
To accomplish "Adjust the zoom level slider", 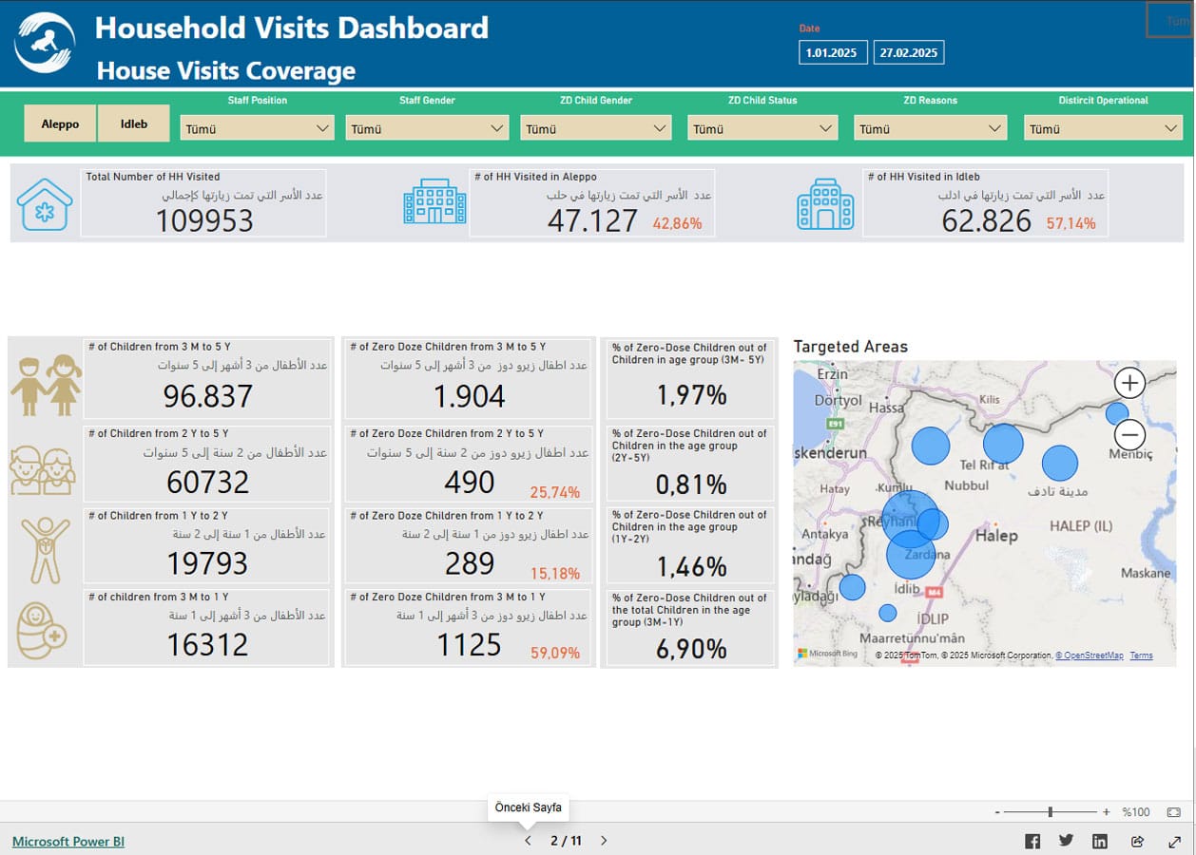I will 1051,812.
